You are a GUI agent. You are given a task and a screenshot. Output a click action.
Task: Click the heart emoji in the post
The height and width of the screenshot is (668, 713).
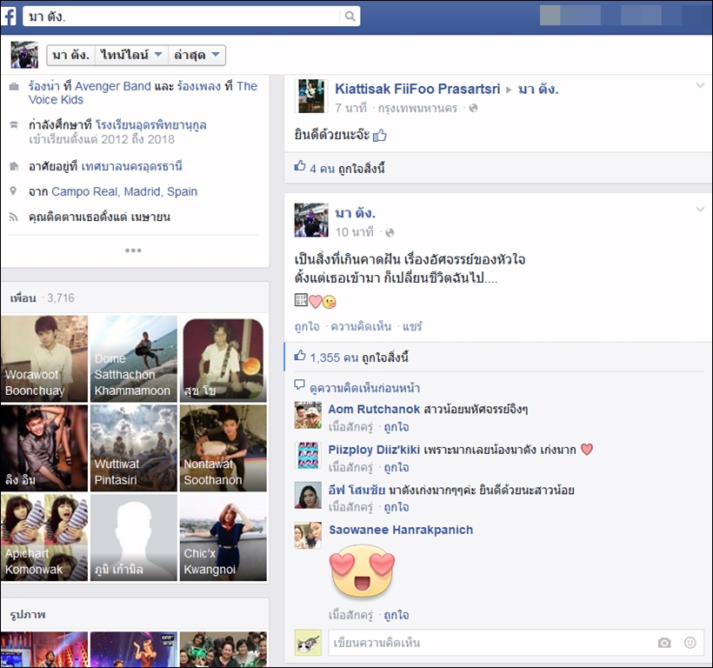(x=316, y=301)
